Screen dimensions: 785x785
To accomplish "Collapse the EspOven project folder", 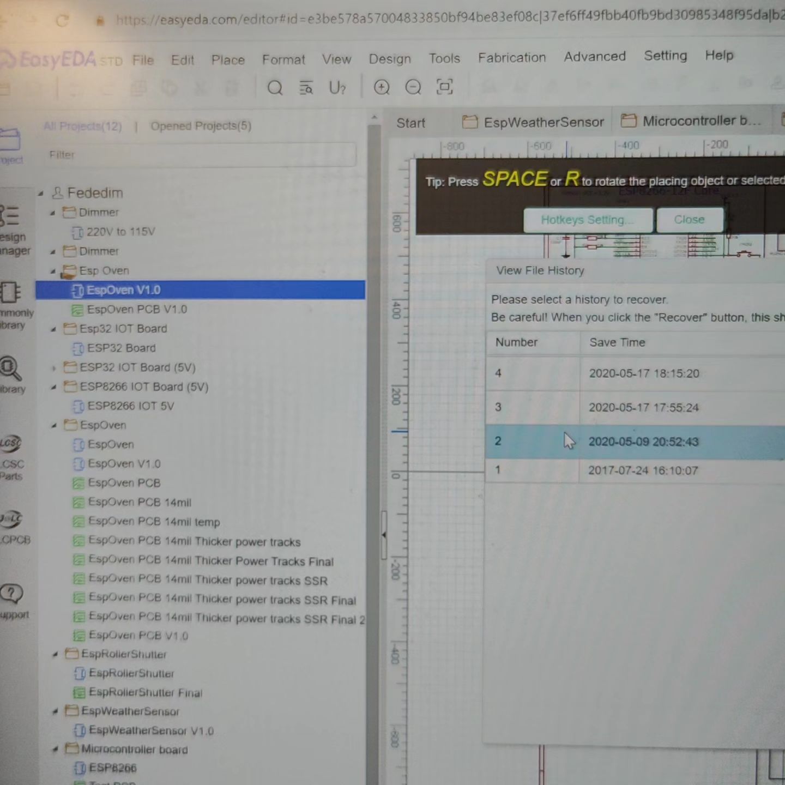I will coord(53,426).
